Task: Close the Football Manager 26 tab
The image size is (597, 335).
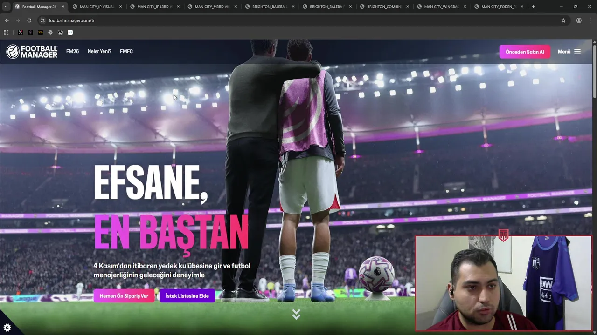Action: tap(63, 7)
